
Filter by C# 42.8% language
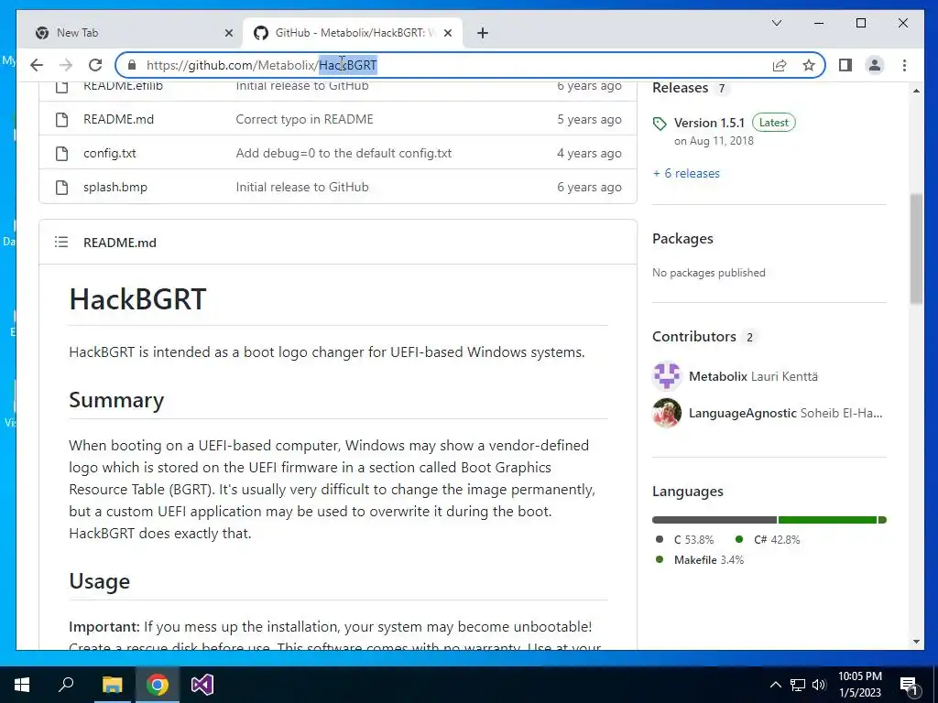(768, 540)
